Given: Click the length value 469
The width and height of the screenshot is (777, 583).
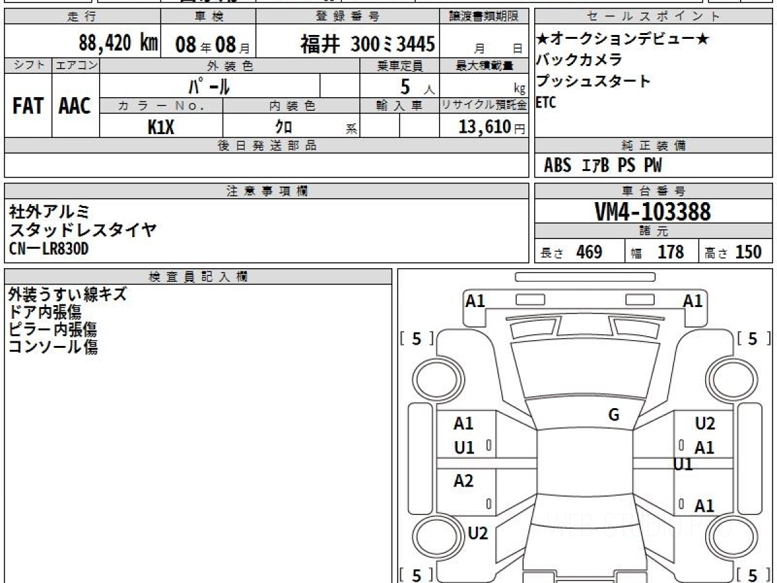Looking at the screenshot, I should (589, 252).
